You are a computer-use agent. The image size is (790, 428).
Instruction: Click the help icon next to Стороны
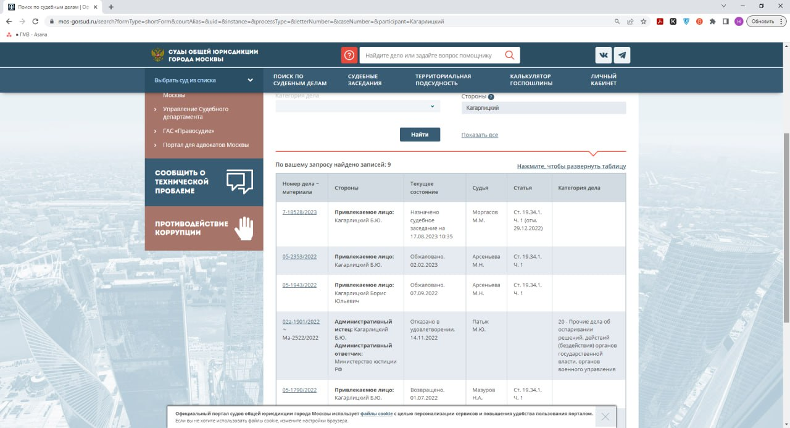(x=491, y=97)
